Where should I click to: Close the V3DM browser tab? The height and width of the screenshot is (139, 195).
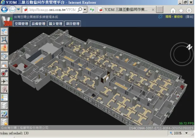(153, 9)
